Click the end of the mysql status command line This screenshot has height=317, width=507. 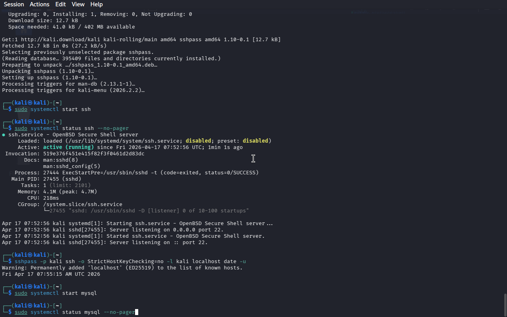click(136, 312)
